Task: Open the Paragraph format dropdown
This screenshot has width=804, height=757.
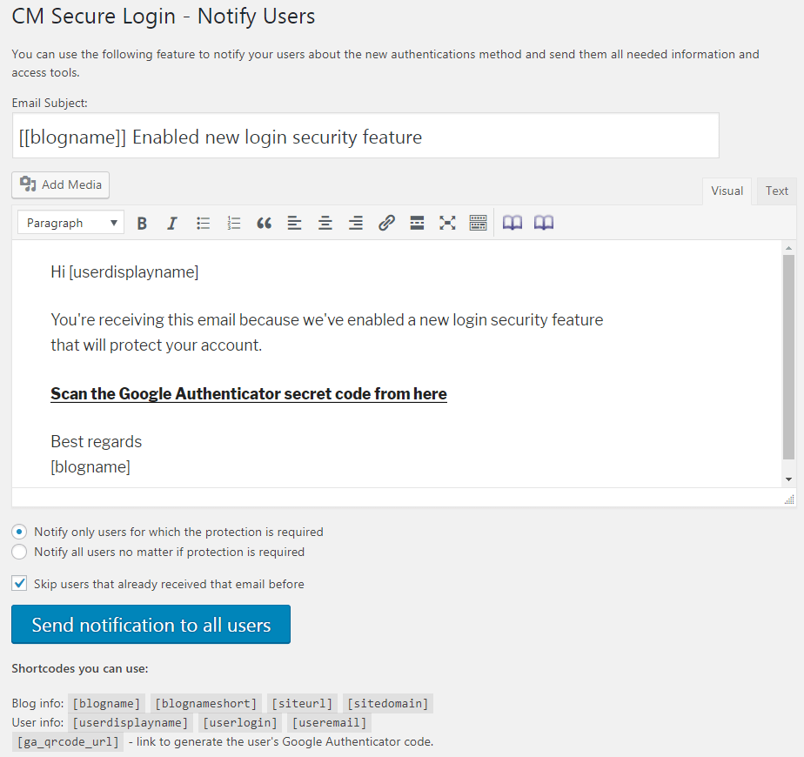Action: (x=70, y=224)
